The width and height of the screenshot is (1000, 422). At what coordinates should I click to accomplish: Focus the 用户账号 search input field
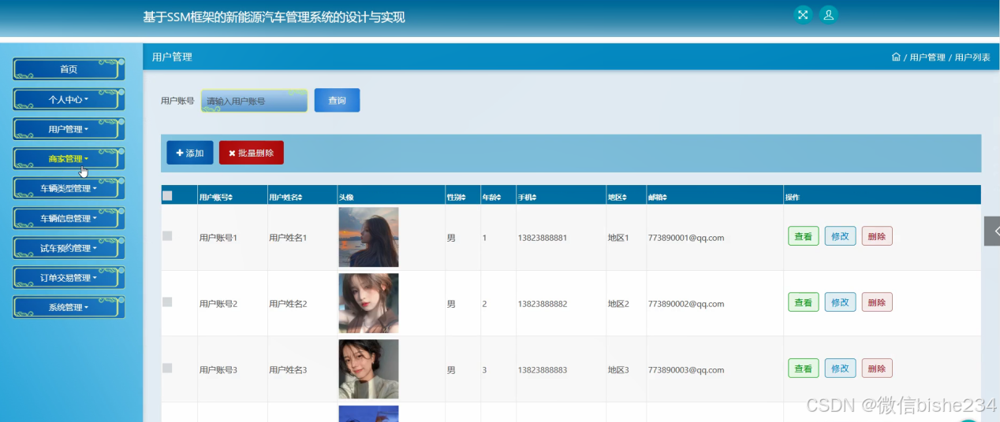pyautogui.click(x=254, y=101)
